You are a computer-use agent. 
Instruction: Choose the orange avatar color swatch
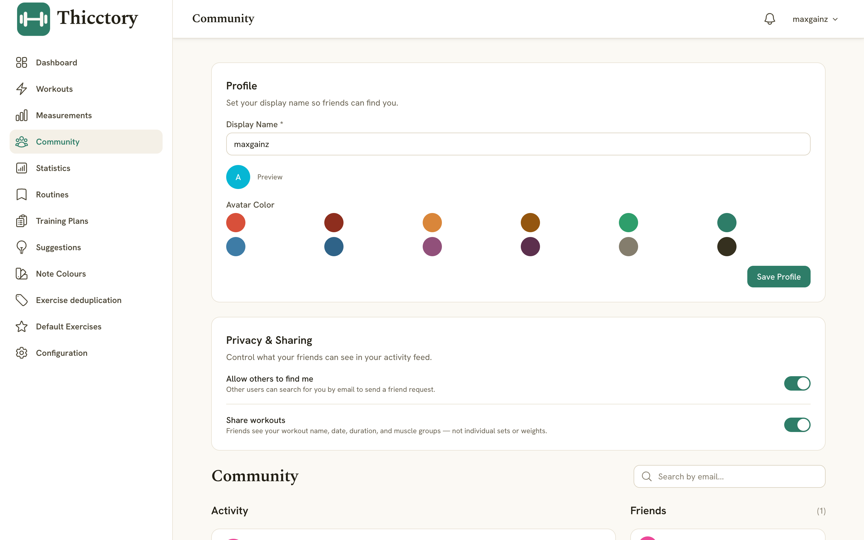[432, 223]
